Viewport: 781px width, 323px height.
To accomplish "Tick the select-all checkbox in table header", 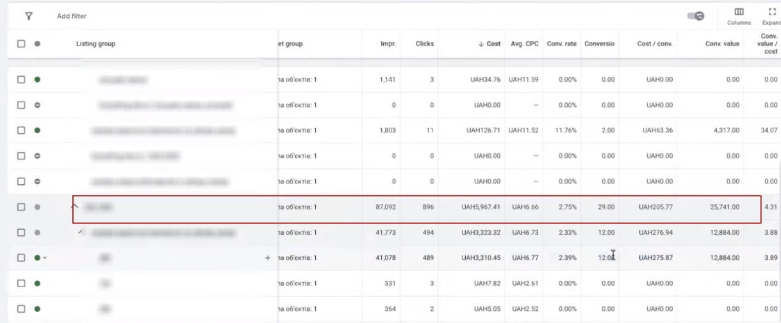I will (21, 44).
